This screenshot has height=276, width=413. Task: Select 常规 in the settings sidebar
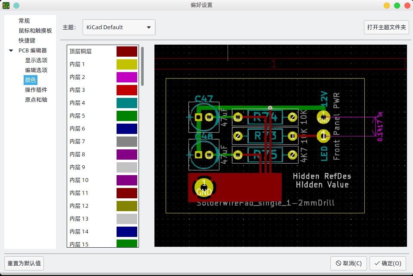click(24, 20)
